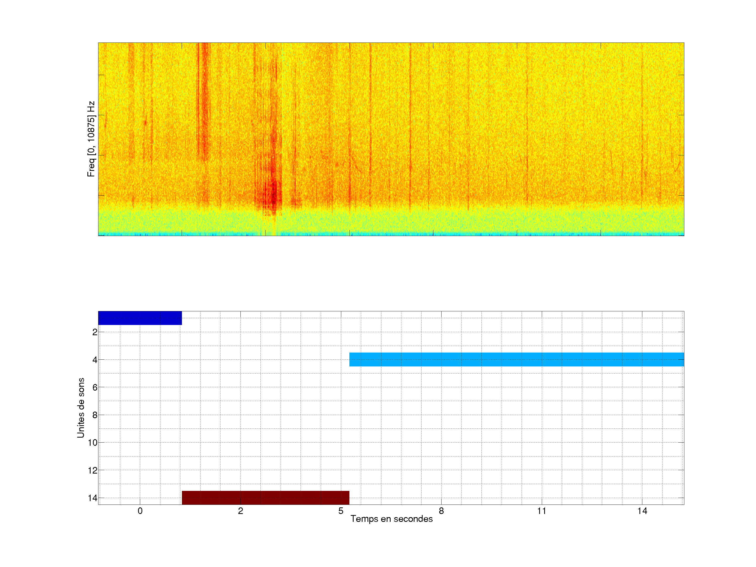756x567 pixels.
Task: Click y-axis tick label 12
Action: (93, 470)
